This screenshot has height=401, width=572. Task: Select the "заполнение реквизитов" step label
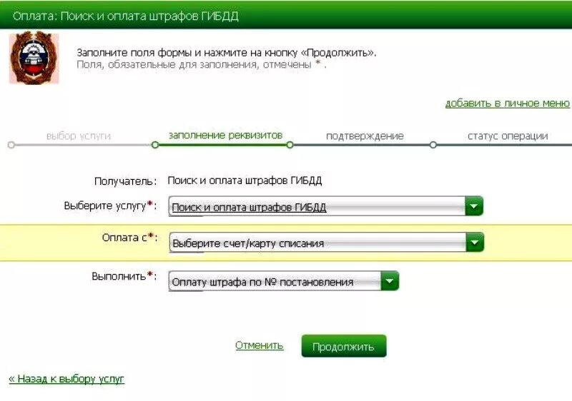pyautogui.click(x=225, y=136)
